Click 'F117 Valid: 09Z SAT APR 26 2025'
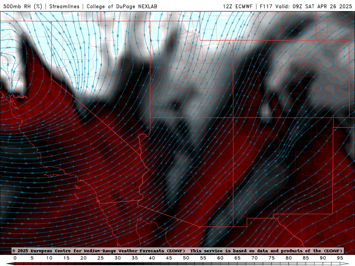This screenshot has height=266, width=355. [x=306, y=6]
